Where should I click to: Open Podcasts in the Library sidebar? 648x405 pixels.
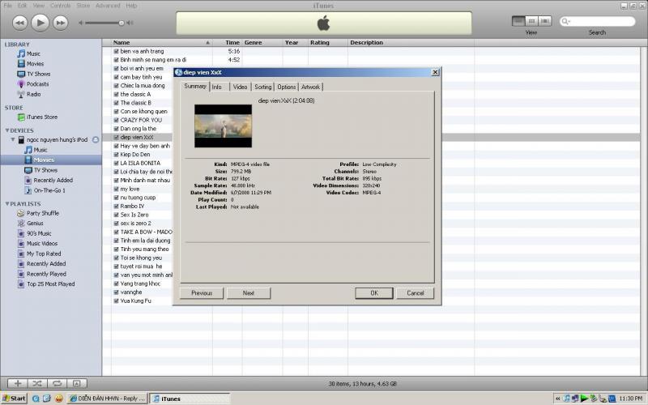[37, 84]
